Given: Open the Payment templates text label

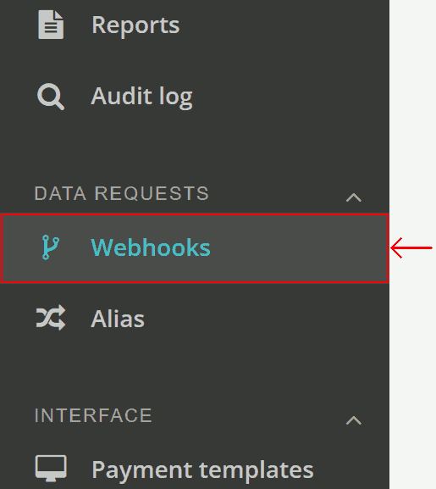Looking at the screenshot, I should point(202,470).
